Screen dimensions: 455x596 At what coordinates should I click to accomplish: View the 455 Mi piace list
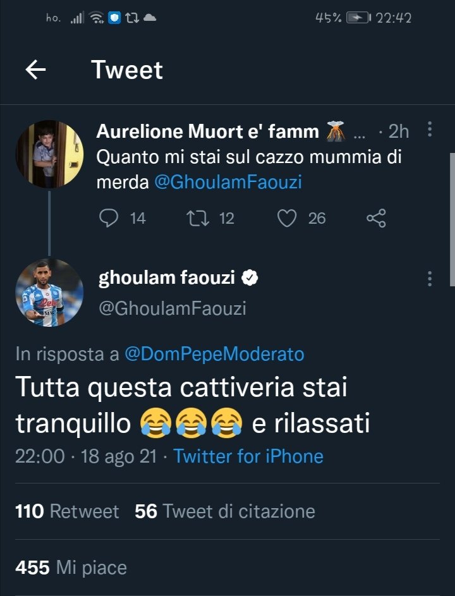tap(71, 568)
